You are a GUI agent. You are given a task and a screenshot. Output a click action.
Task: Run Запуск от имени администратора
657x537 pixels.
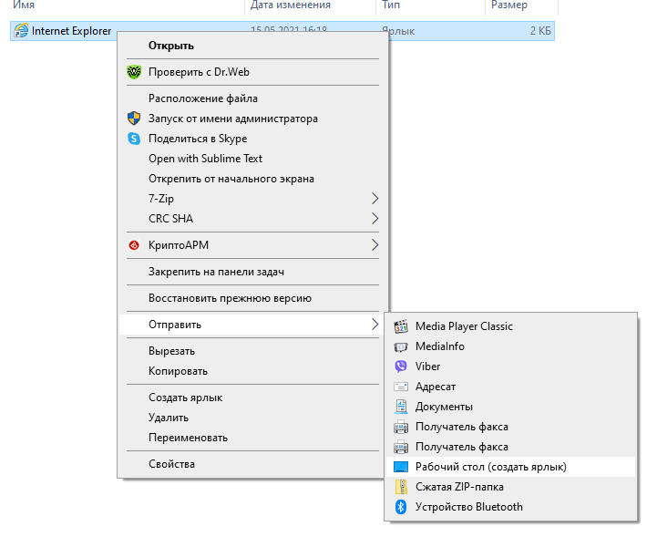coord(252,119)
